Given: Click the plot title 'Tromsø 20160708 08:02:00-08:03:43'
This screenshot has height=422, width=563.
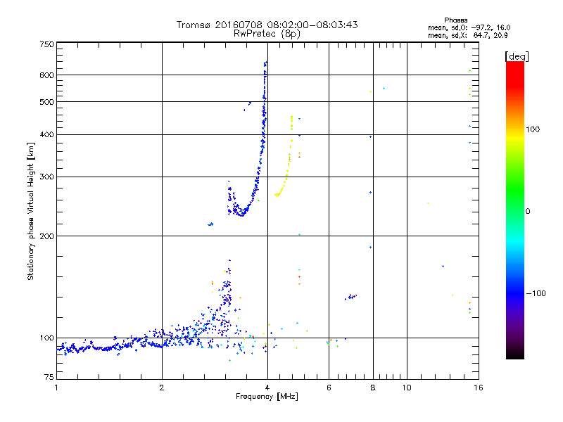Looking at the screenshot, I should (267, 25).
